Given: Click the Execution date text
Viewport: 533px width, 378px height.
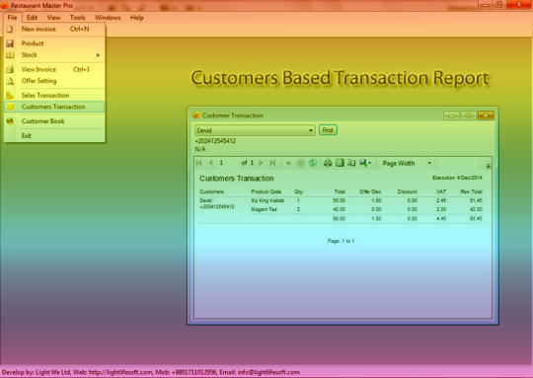Looking at the screenshot, I should pos(457,178).
